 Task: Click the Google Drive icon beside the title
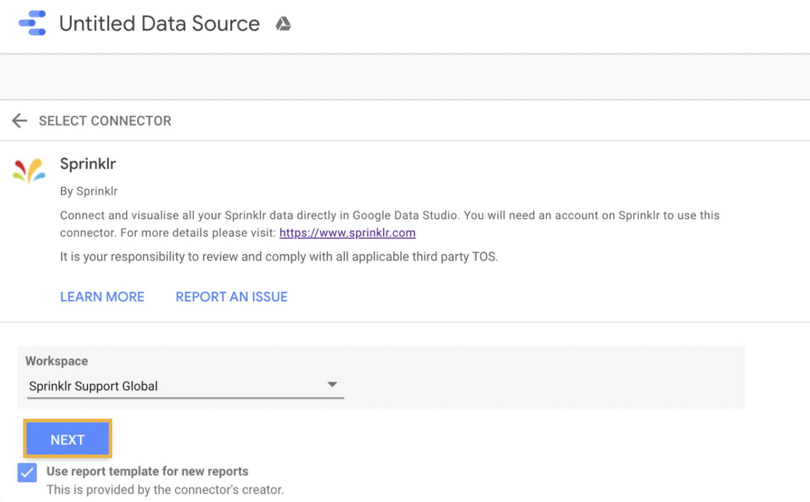(283, 24)
